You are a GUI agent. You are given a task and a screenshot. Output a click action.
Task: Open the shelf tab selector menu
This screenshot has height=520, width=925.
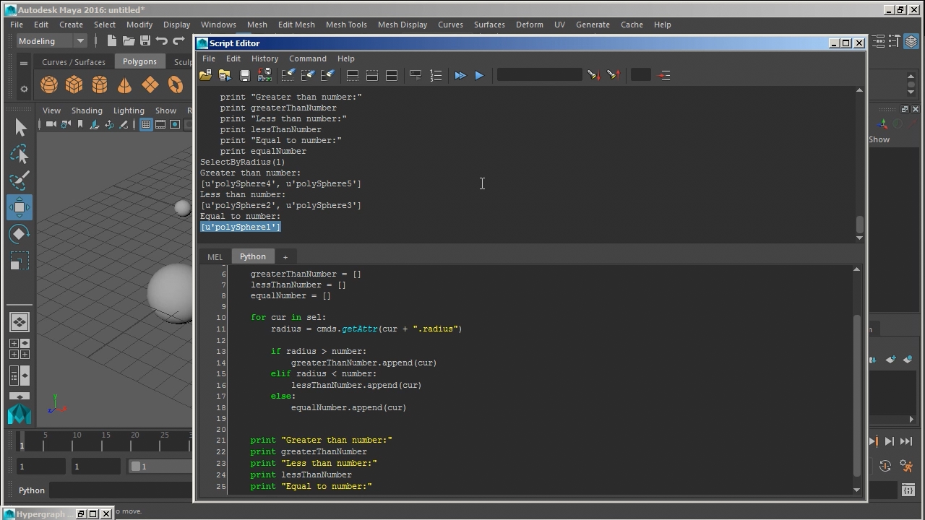point(24,63)
